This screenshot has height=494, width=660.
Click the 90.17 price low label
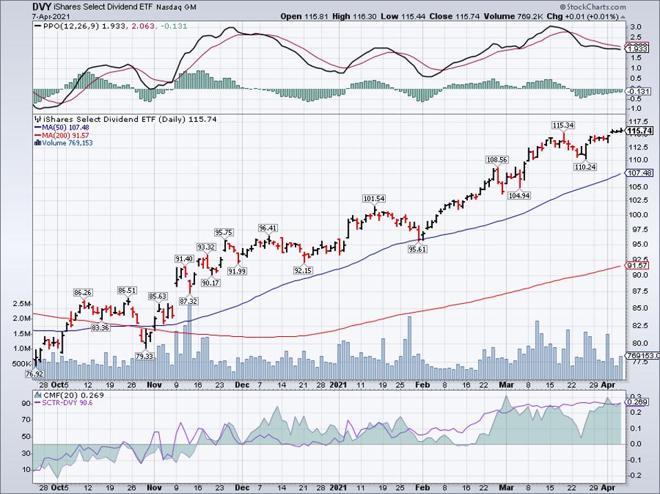click(x=210, y=283)
